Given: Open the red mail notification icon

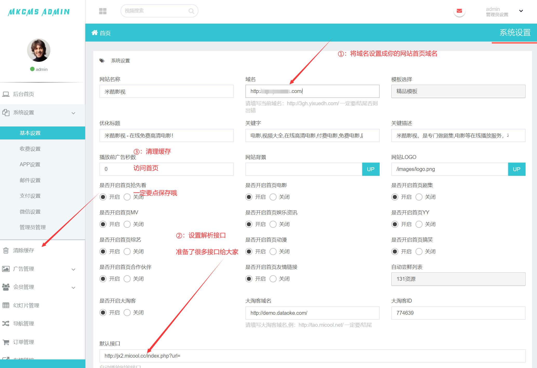Looking at the screenshot, I should 459,11.
